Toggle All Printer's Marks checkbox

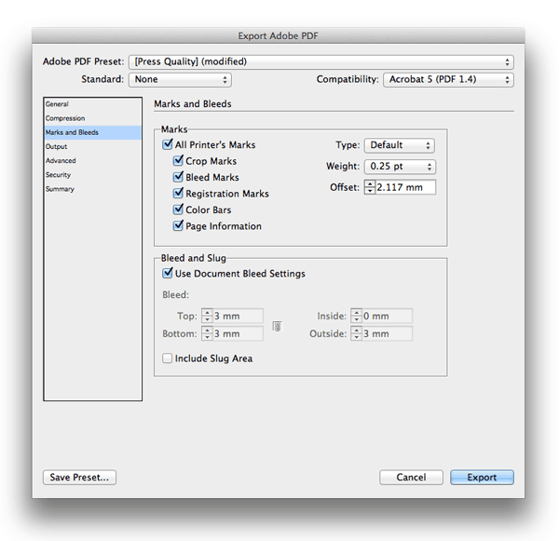[168, 144]
